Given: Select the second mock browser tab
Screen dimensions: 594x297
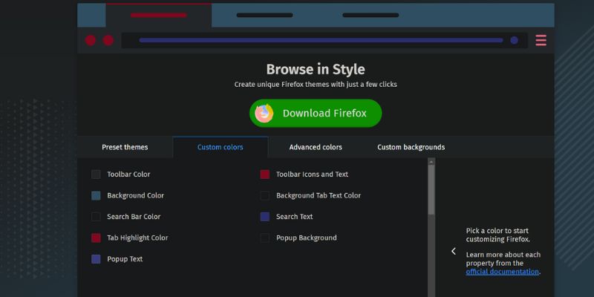Looking at the screenshot, I should pos(264,15).
